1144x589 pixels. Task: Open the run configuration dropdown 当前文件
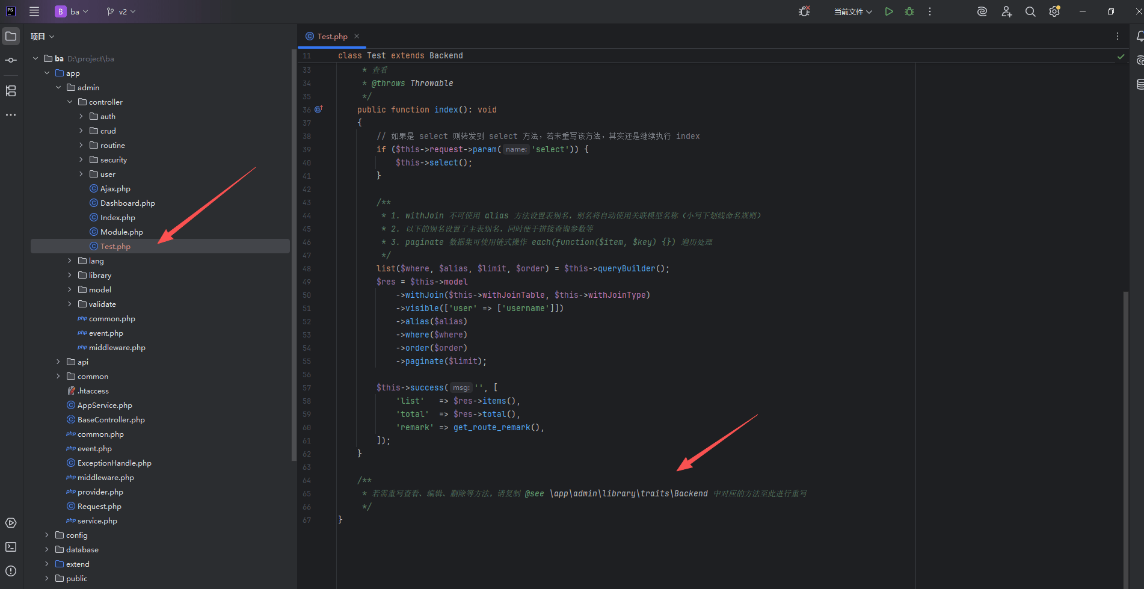click(852, 11)
